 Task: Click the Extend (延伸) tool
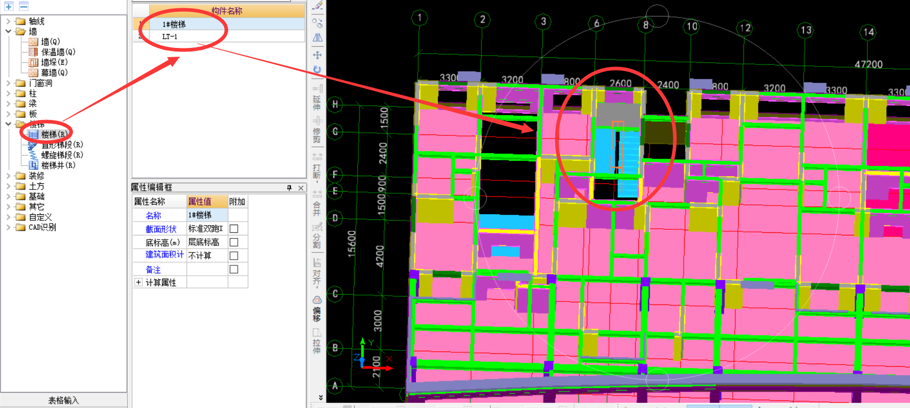click(x=317, y=97)
